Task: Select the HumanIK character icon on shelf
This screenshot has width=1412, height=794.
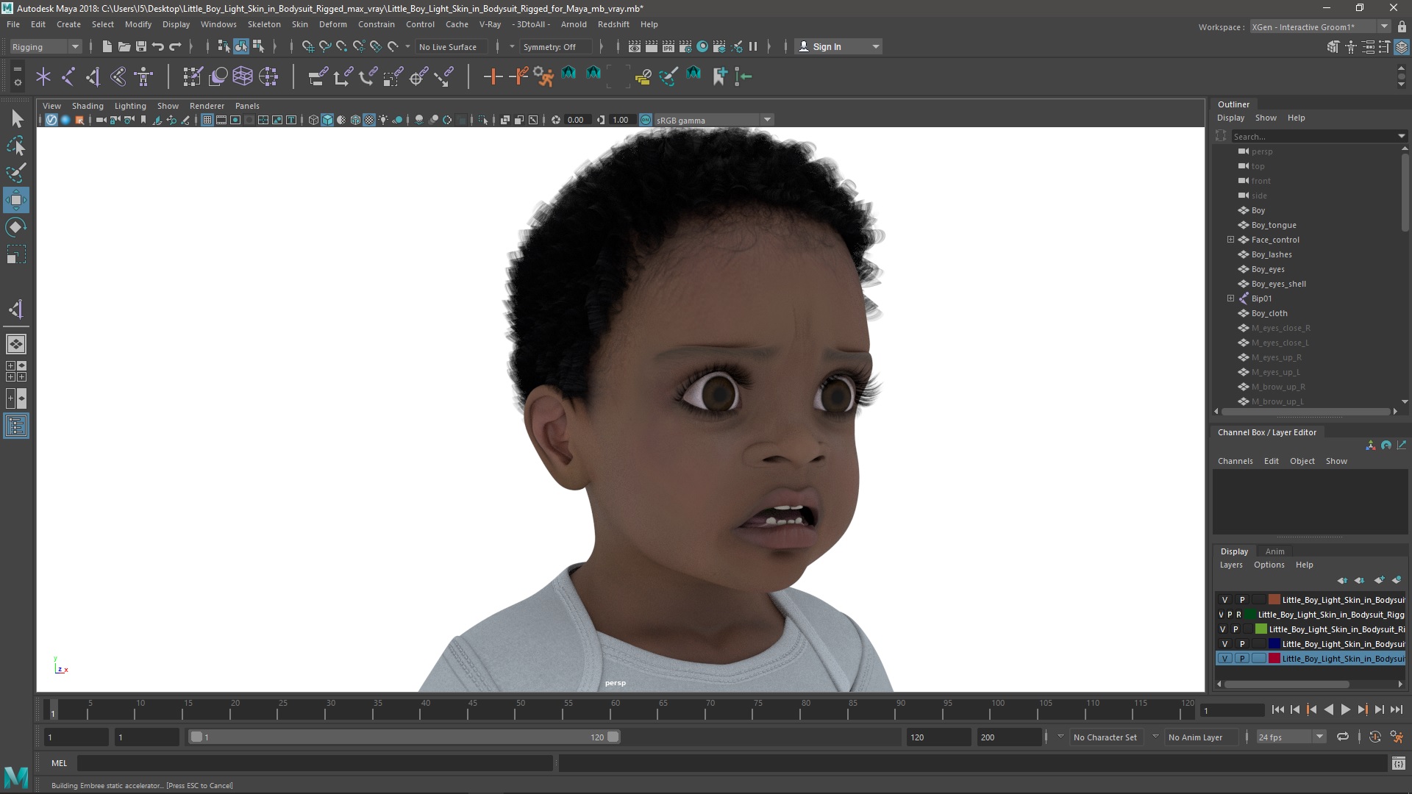Action: [143, 76]
